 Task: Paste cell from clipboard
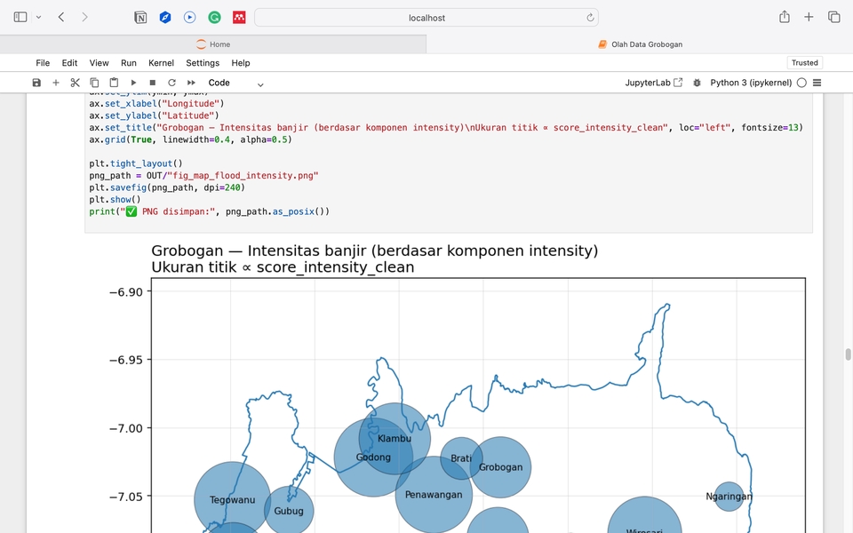click(x=114, y=83)
